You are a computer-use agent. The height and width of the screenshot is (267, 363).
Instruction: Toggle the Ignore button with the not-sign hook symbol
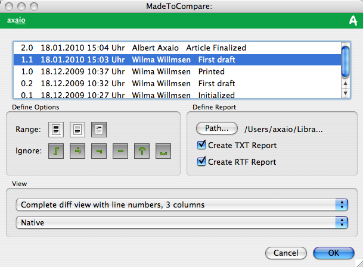pos(99,151)
